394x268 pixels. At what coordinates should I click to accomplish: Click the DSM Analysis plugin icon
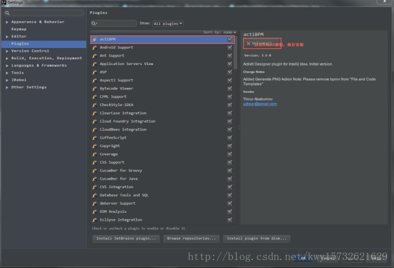pyautogui.click(x=94, y=212)
